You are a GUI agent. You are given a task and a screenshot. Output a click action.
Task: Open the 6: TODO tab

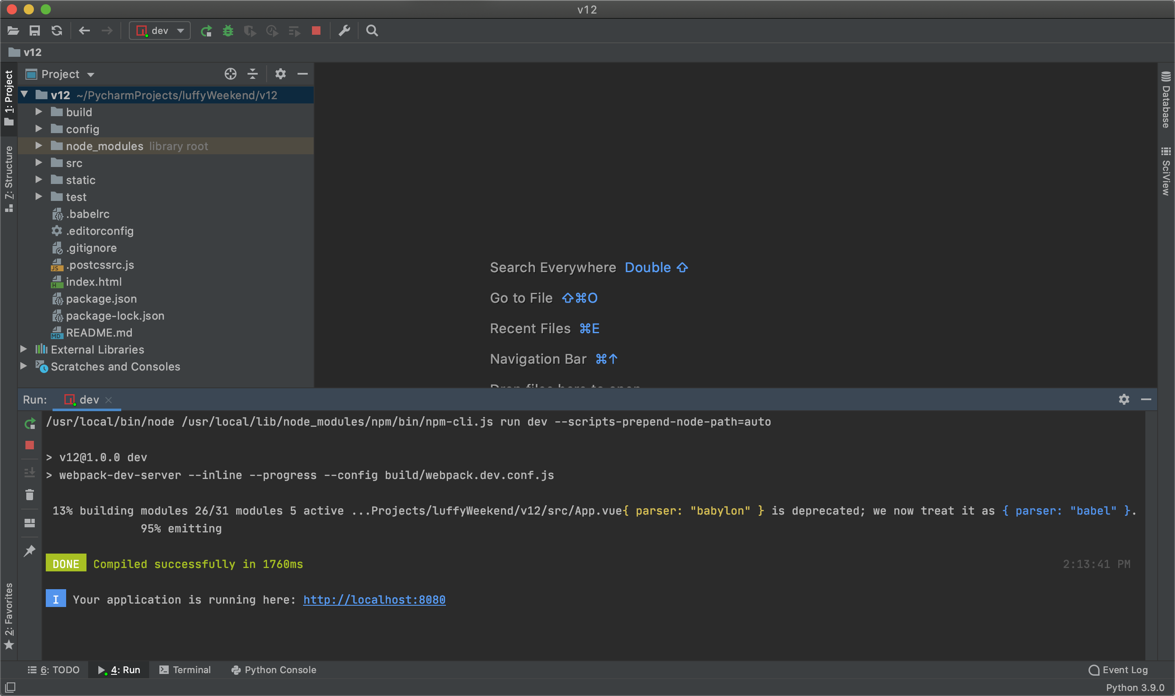(53, 670)
